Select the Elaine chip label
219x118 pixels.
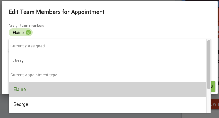pyautogui.click(x=18, y=33)
